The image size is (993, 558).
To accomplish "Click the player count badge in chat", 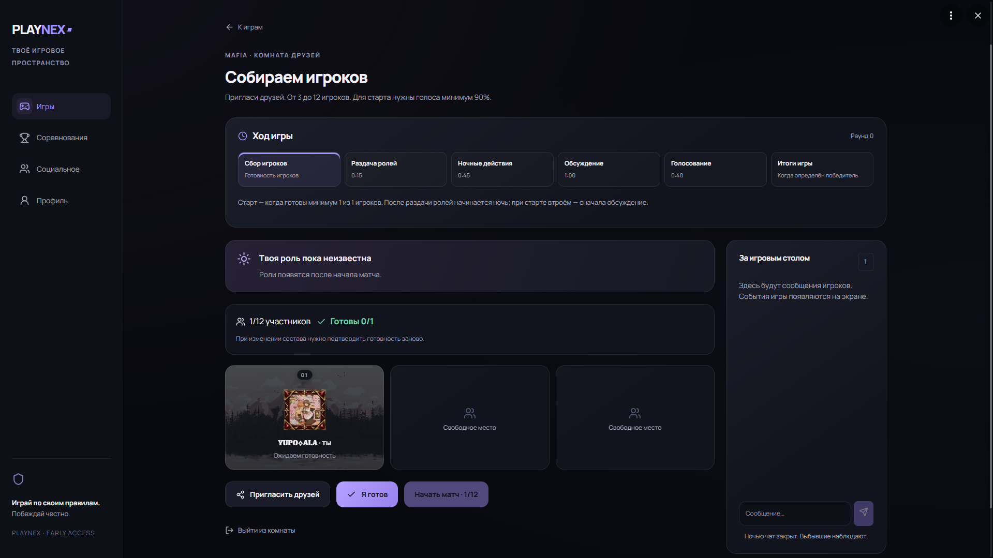I will point(865,262).
